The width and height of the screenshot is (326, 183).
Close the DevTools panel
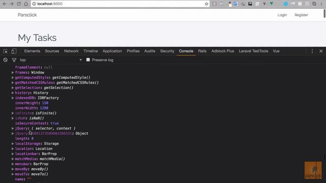click(x=321, y=51)
